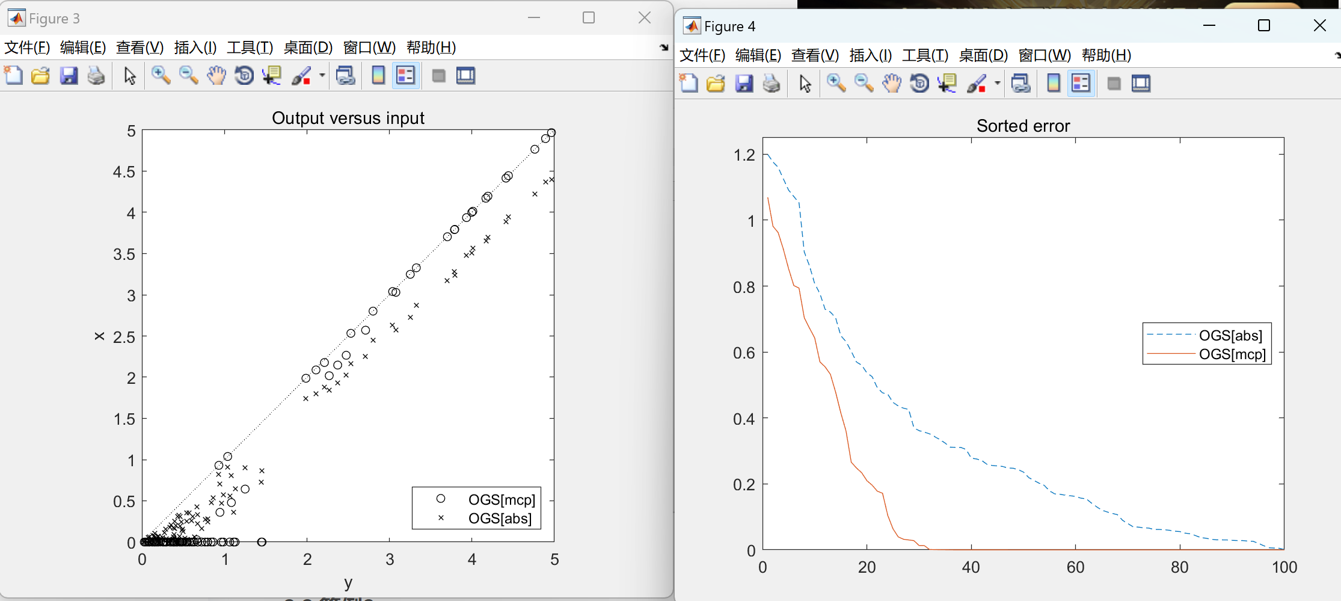Open 查看(V) menu in Figure 4
Image resolution: width=1341 pixels, height=601 pixels.
[815, 55]
